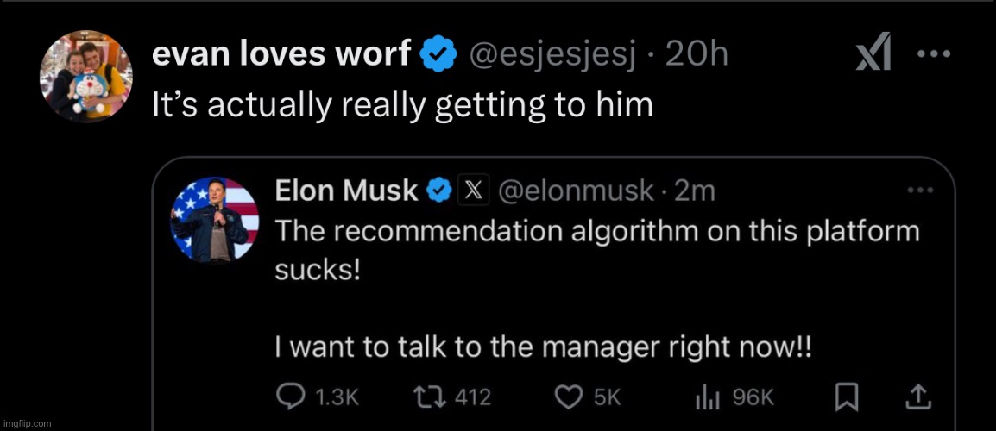This screenshot has width=996, height=431.
Task: Click the blue verified badge beside evan loves worf
Action: pyautogui.click(x=438, y=55)
